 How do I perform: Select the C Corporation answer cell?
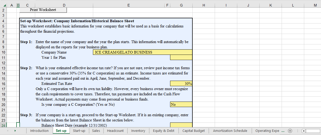[181, 104]
